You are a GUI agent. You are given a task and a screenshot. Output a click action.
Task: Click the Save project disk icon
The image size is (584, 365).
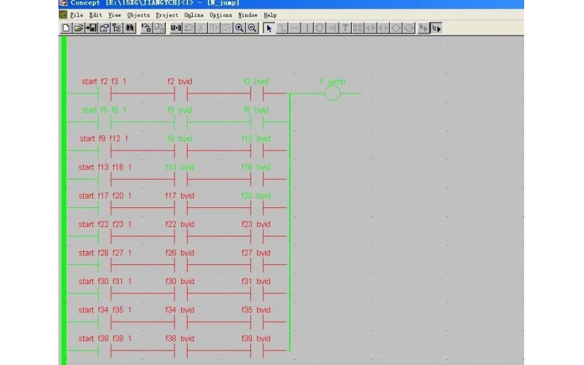pos(91,28)
